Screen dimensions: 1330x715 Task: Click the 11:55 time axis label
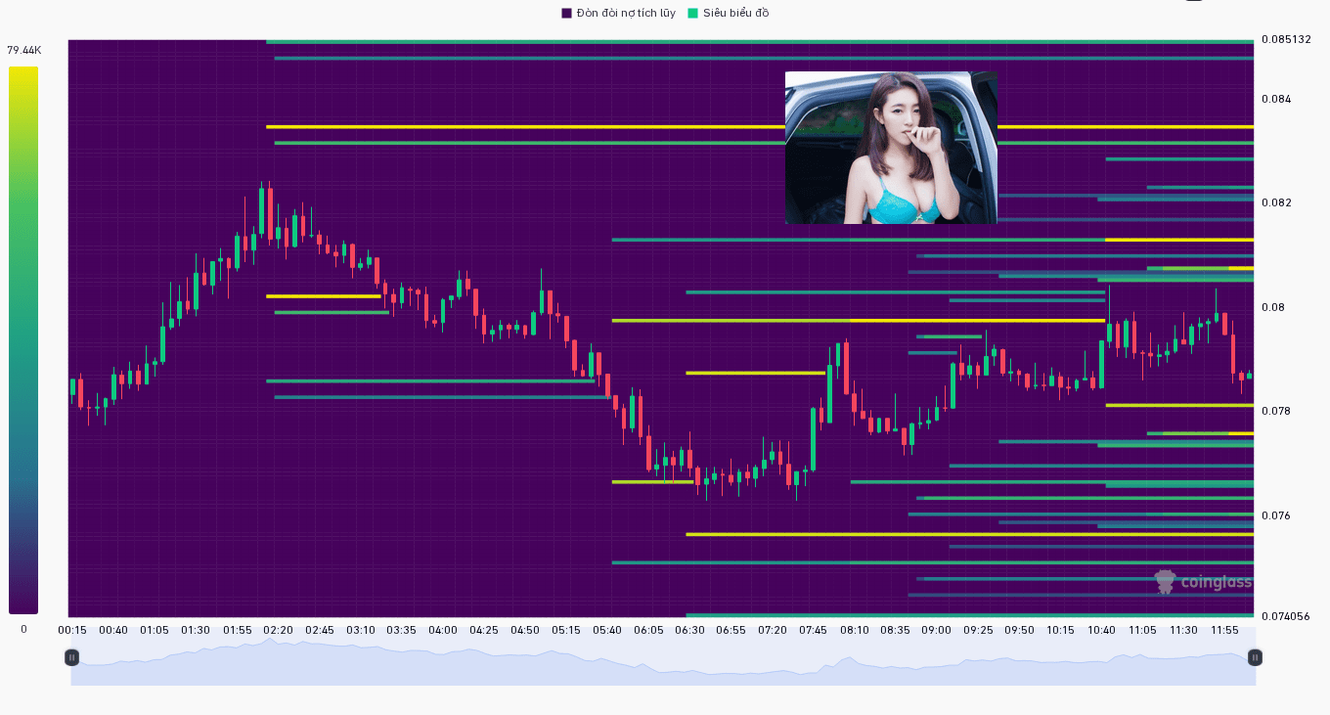1224,630
